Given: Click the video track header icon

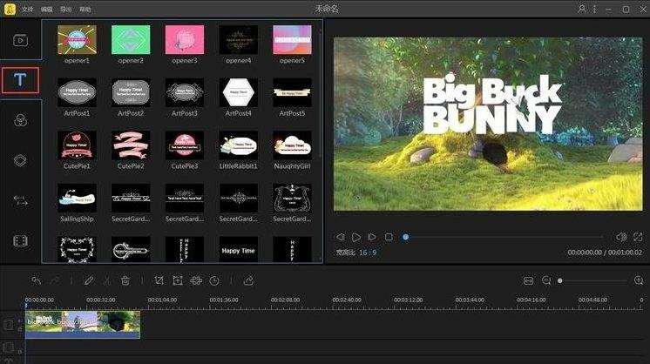Looking at the screenshot, I should tap(9, 325).
